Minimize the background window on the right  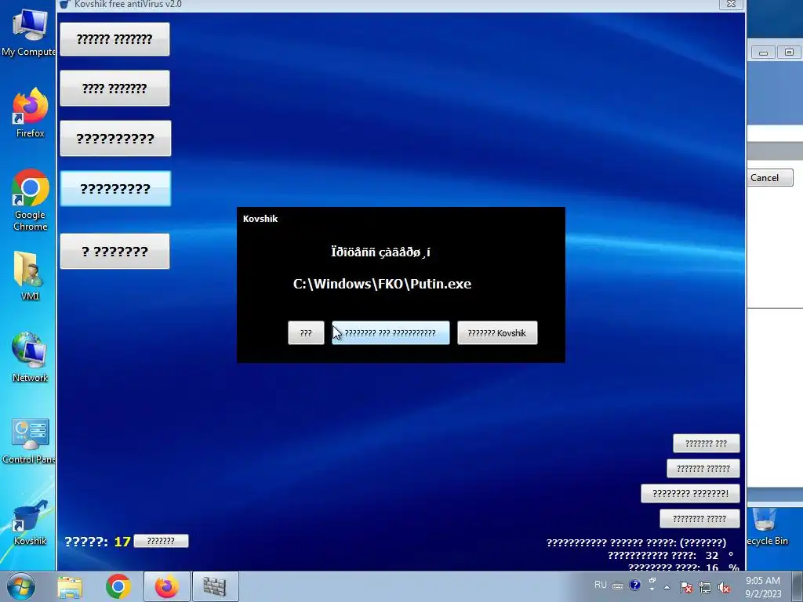pos(763,53)
